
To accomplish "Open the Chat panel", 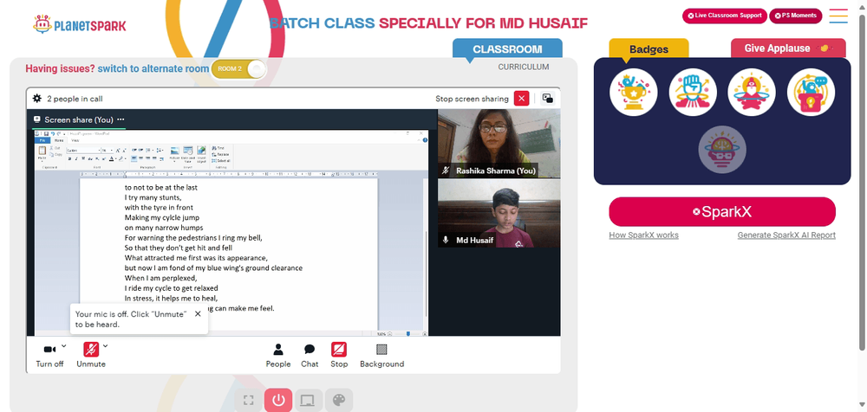I will (310, 355).
